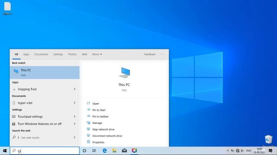277x155 pixels.
Task: Select the hyper-v.txt document result
Action: [x=42, y=103]
